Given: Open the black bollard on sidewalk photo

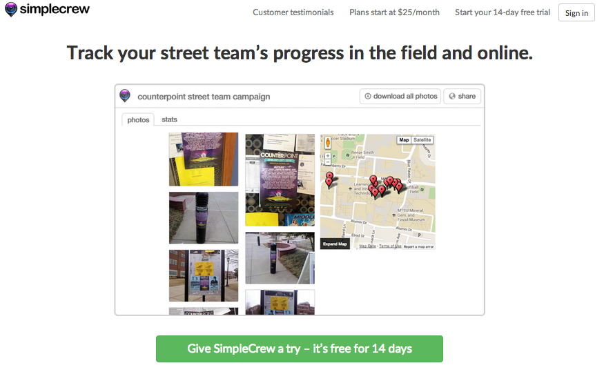Looking at the screenshot, I should [x=204, y=217].
